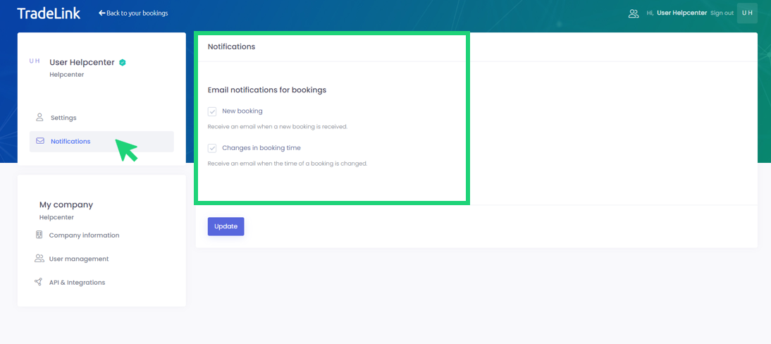Click the Sign out link
The width and height of the screenshot is (771, 344).
pyautogui.click(x=722, y=13)
